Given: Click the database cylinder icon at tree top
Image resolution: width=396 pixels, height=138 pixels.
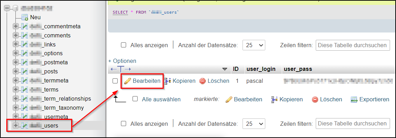Looking at the screenshot, I should point(15,8).
